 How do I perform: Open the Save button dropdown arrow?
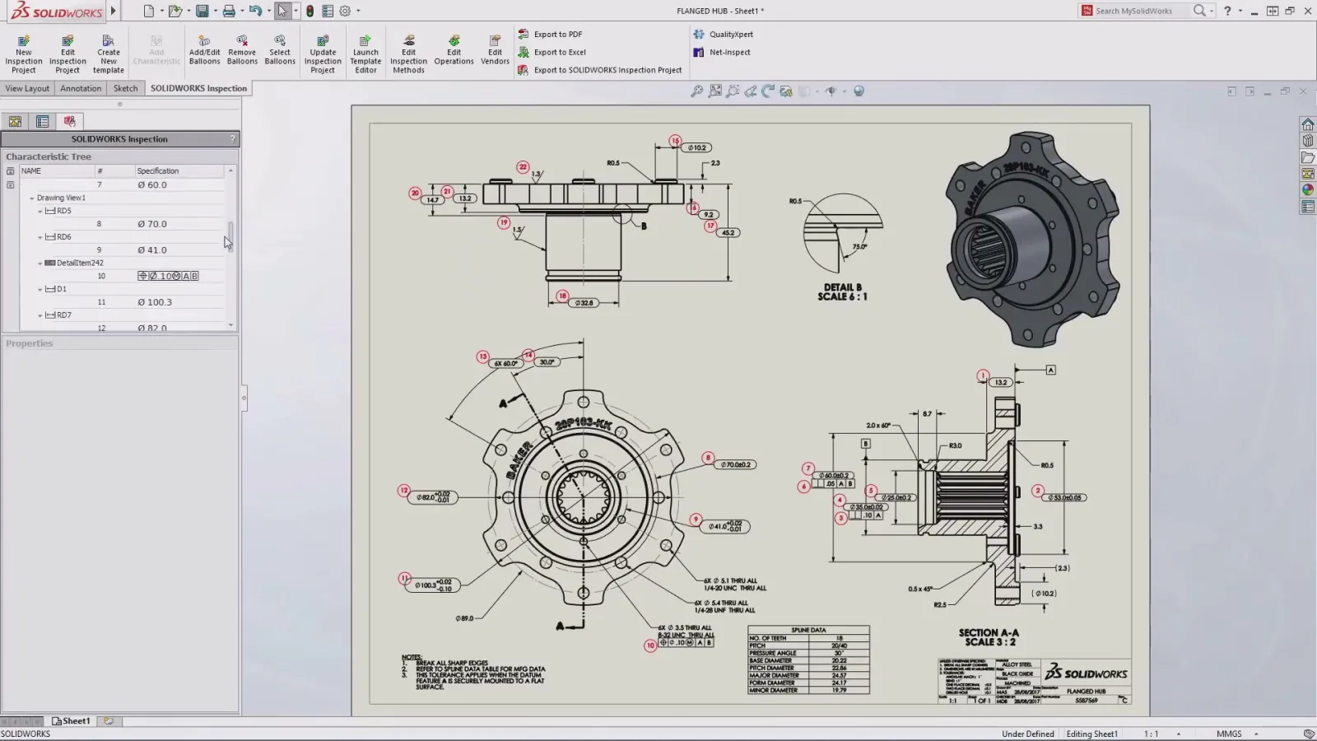(216, 12)
